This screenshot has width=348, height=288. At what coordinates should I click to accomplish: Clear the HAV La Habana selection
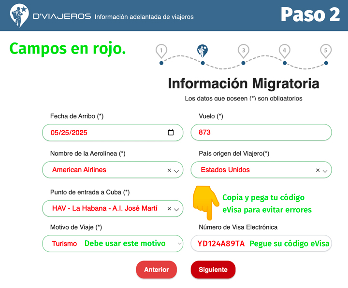coord(169,209)
